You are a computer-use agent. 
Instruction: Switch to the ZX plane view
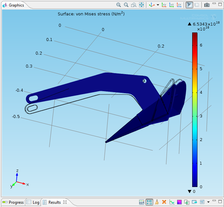pos(179,5)
